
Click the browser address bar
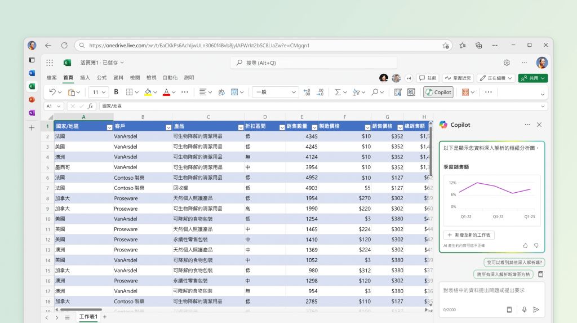click(264, 45)
